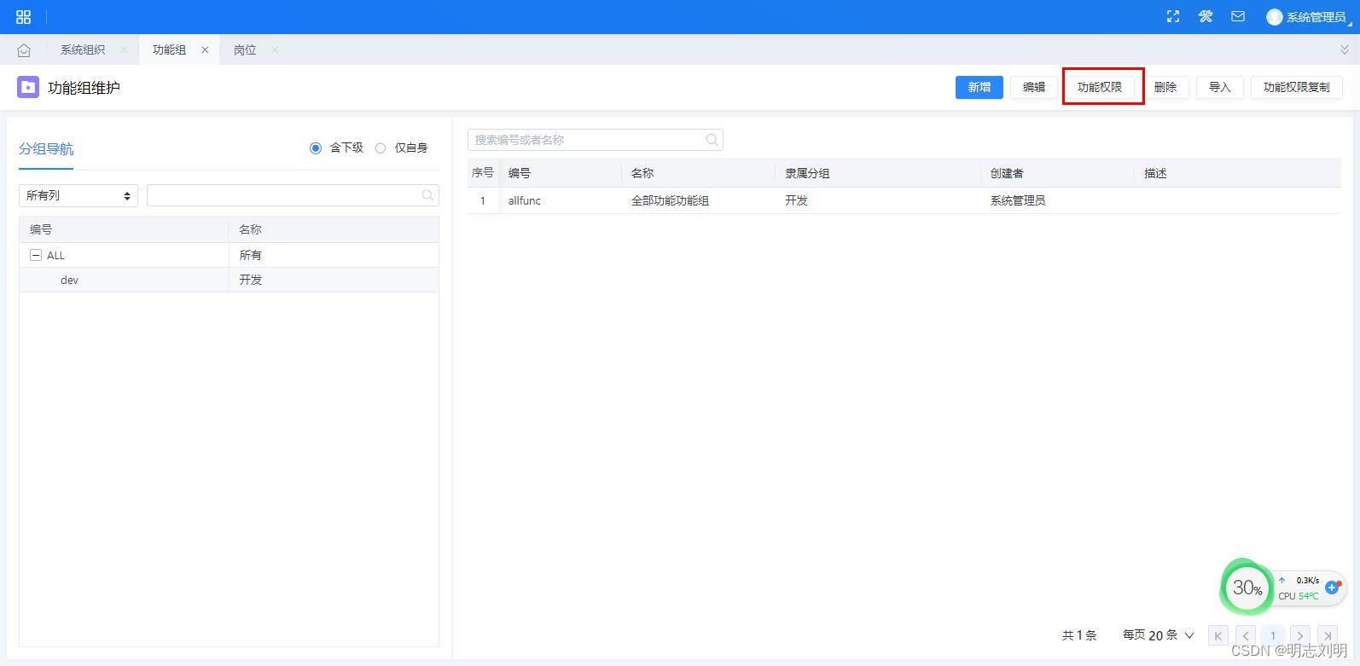1360x666 pixels.
Task: Select the 含下级 radio button
Action: click(316, 148)
